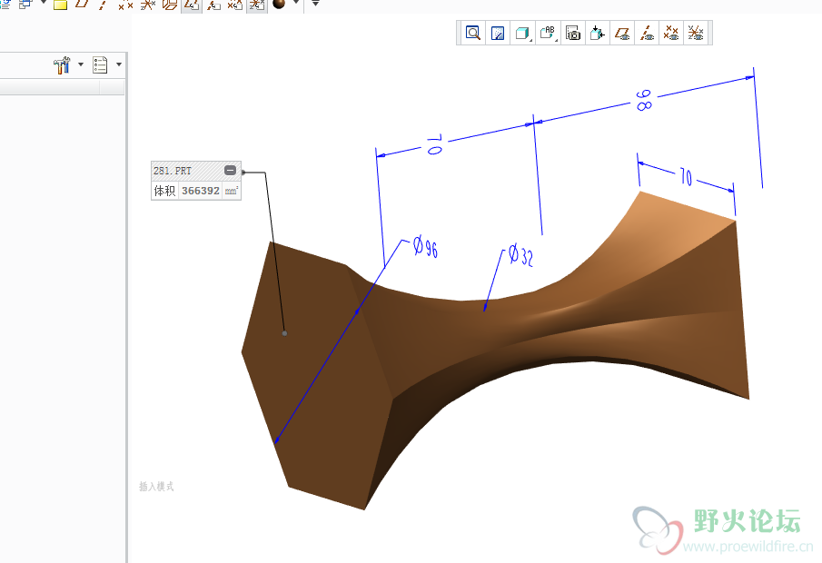Toggle datum axis display in graphics toolbar
This screenshot has width=822, height=563.
point(647,33)
